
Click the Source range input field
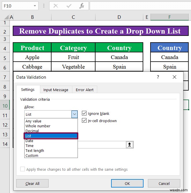pos(102,144)
